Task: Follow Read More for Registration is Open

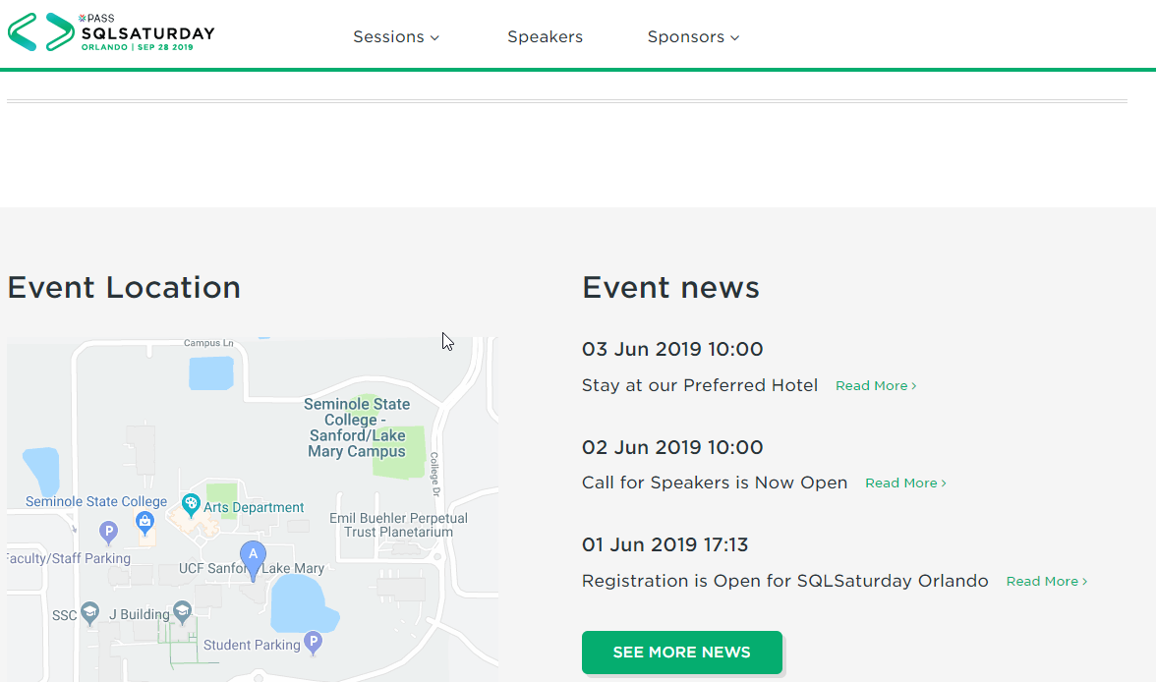Action: pos(1046,582)
